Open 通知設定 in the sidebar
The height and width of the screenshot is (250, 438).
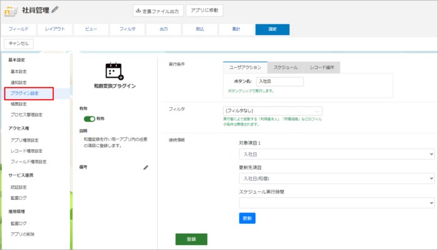click(19, 83)
